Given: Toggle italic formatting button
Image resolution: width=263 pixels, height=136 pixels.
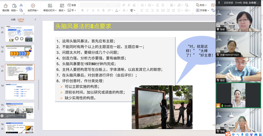Looking at the screenshot, I should tap(87, 10).
